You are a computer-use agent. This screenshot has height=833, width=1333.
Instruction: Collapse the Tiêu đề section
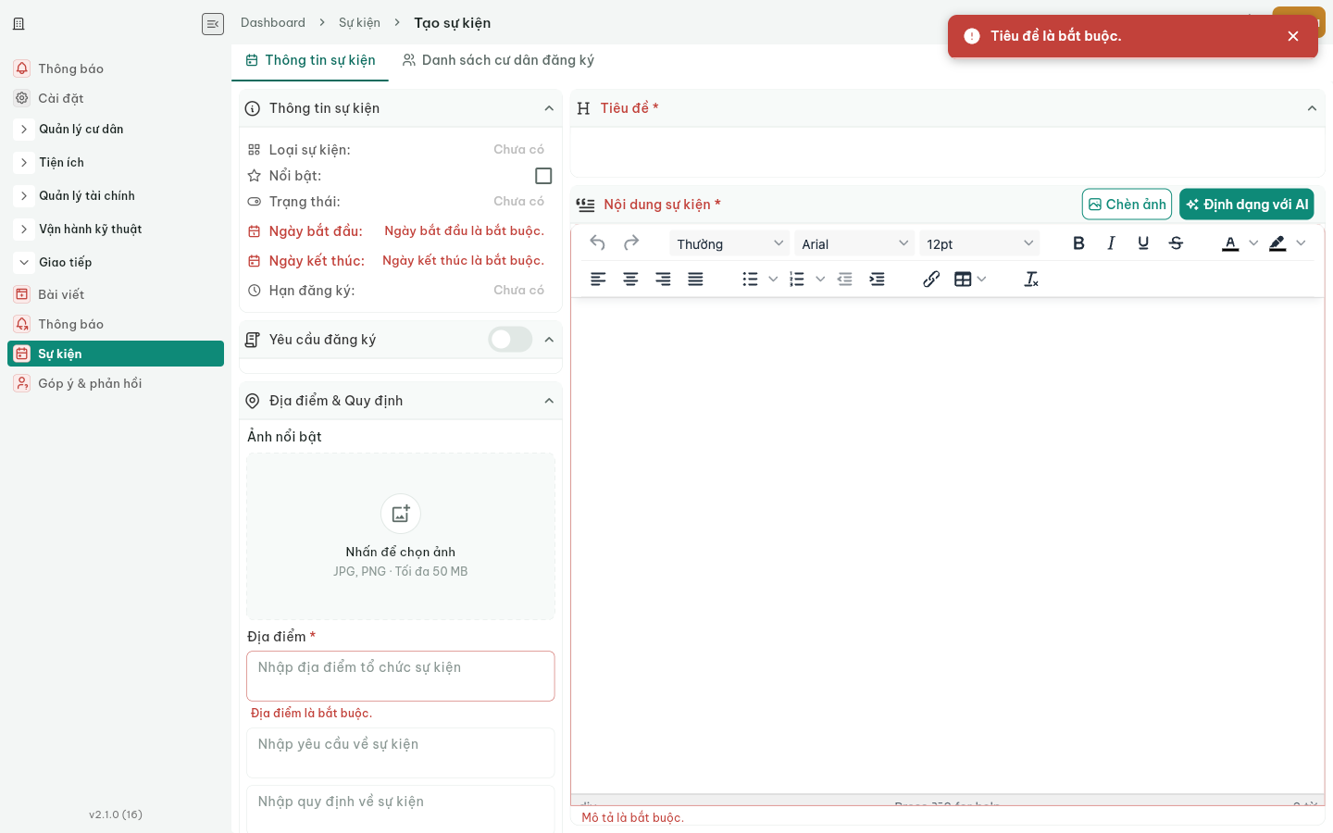click(x=1312, y=108)
